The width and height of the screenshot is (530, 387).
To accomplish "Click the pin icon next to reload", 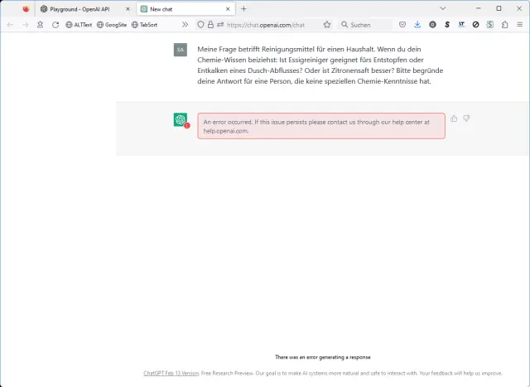I will point(41,25).
